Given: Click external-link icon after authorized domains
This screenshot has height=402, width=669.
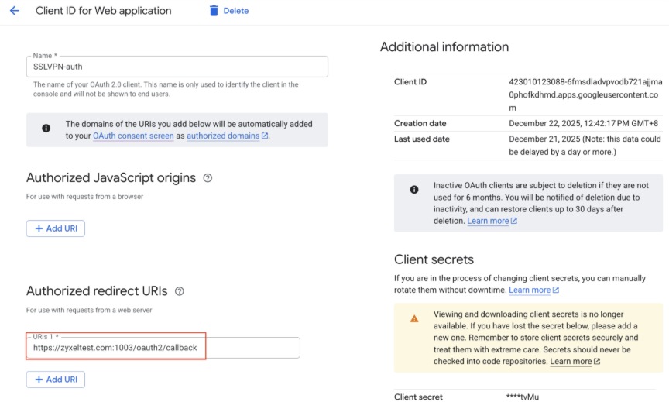Looking at the screenshot, I should click(x=265, y=136).
